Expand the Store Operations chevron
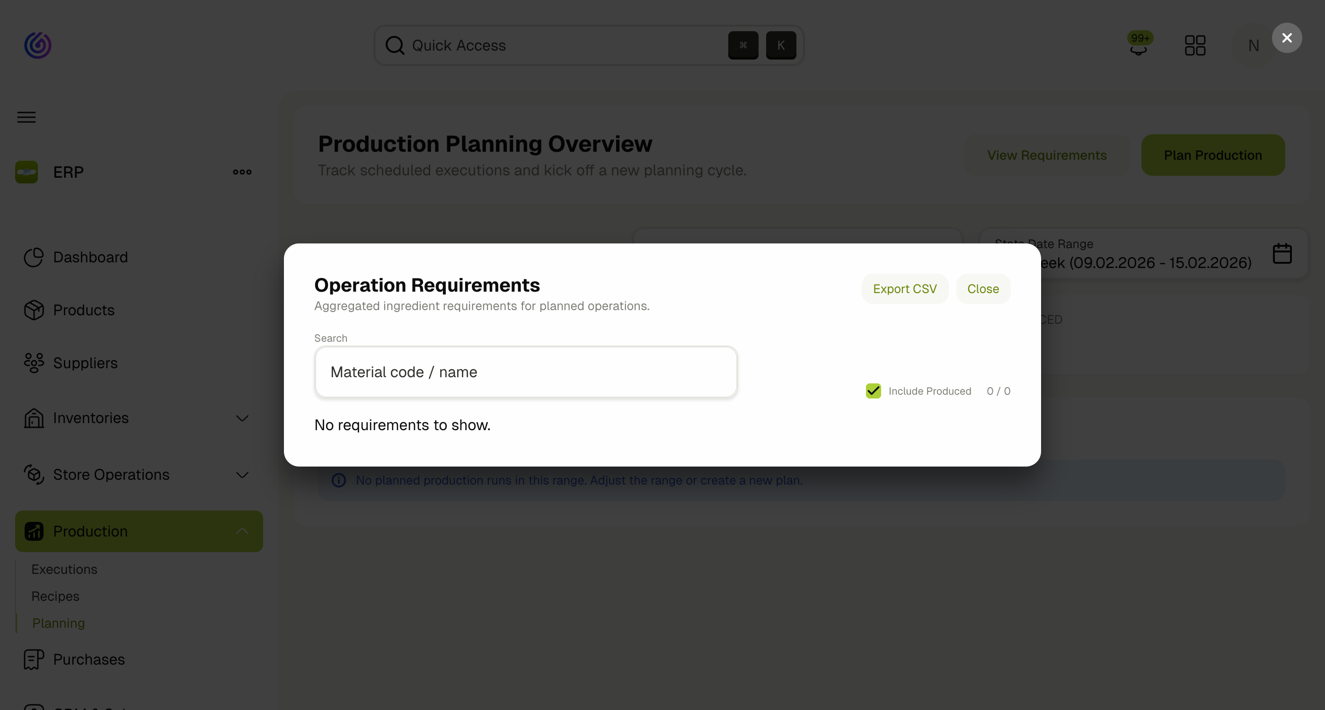1325x710 pixels. click(x=242, y=474)
